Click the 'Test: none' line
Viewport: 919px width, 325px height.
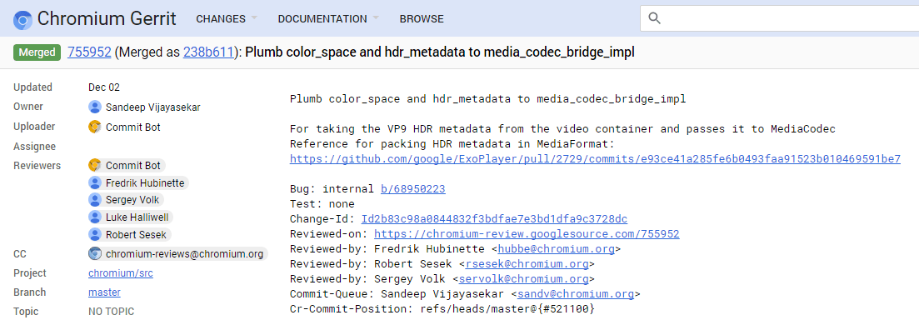(322, 204)
